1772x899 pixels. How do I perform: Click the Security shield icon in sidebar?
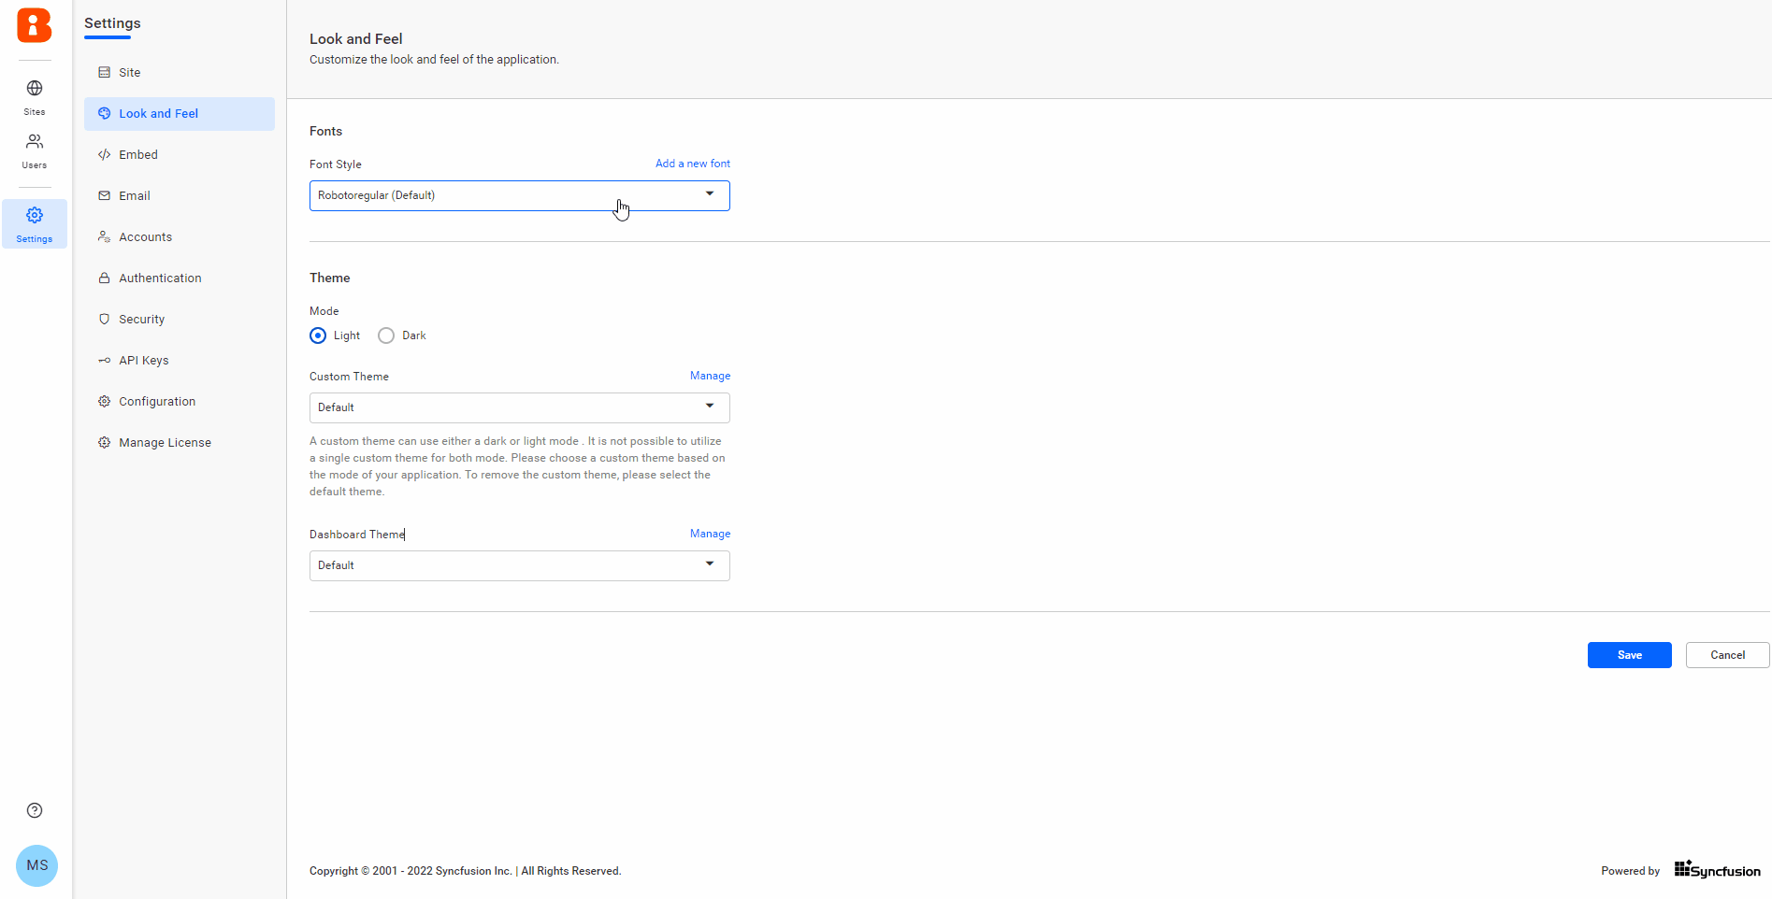pyautogui.click(x=105, y=320)
